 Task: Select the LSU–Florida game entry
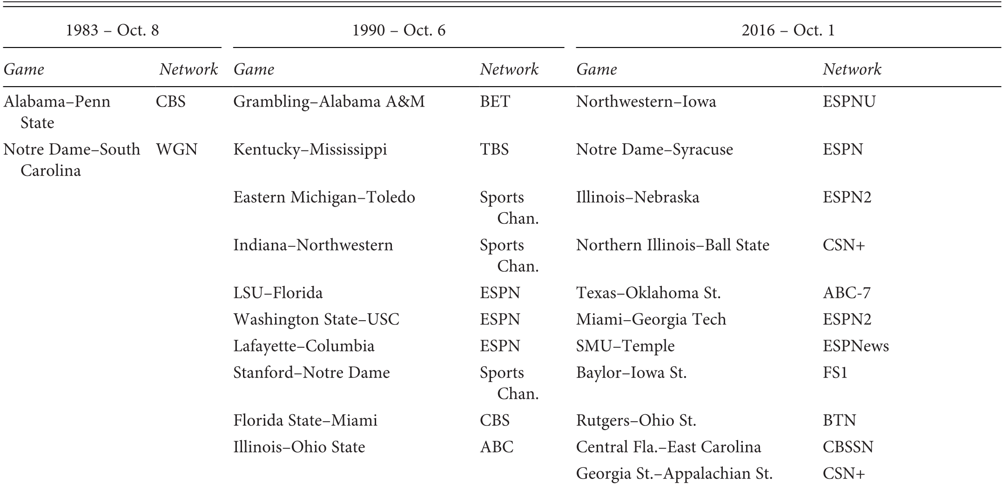[x=278, y=293]
